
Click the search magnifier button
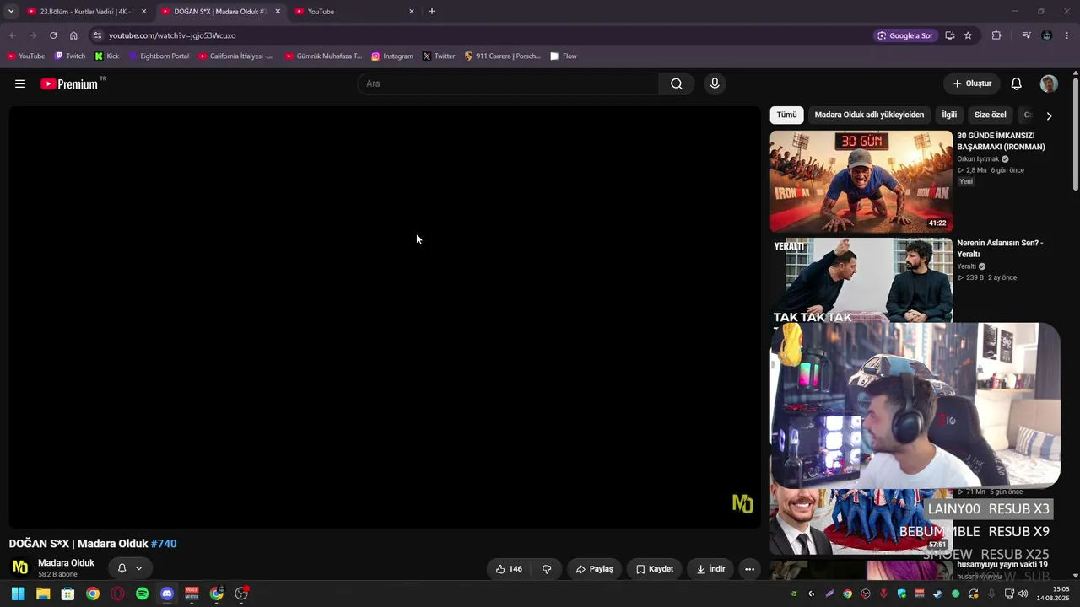point(677,83)
